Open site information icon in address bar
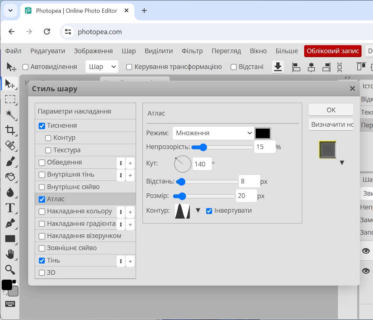 (x=68, y=32)
